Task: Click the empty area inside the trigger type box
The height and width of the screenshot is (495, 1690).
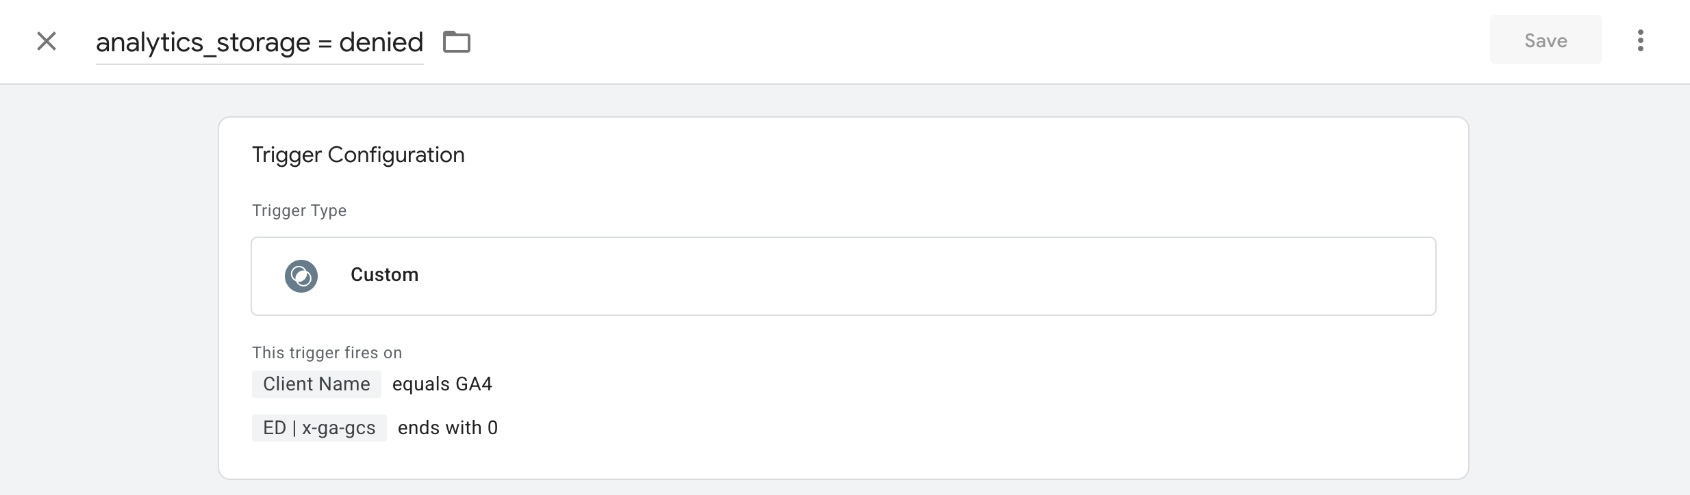Action: coord(890,276)
